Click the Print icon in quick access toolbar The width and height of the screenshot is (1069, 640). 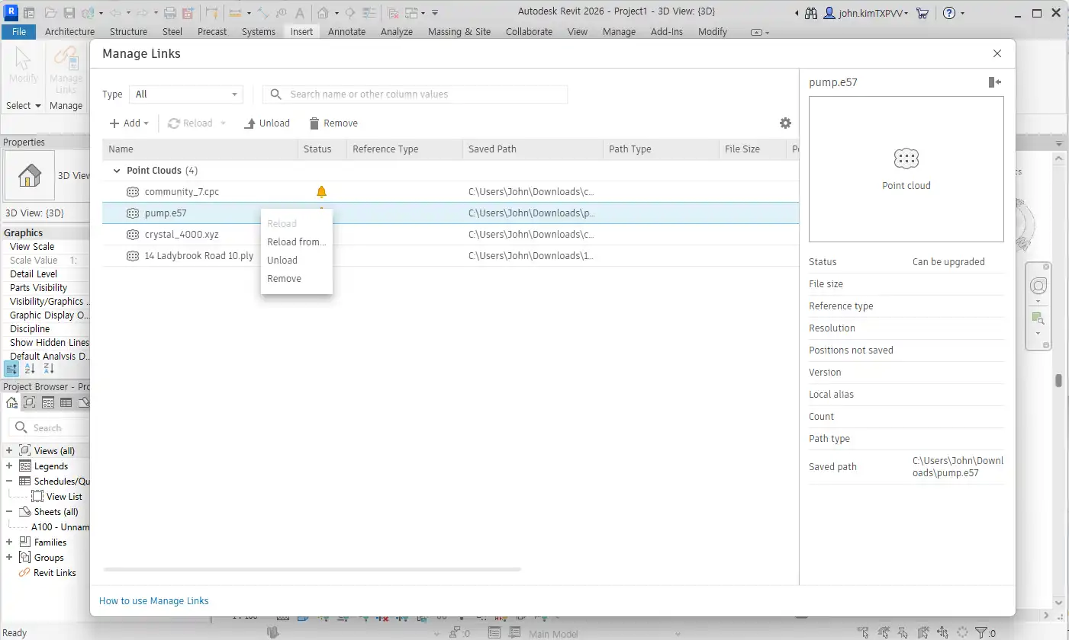170,13
